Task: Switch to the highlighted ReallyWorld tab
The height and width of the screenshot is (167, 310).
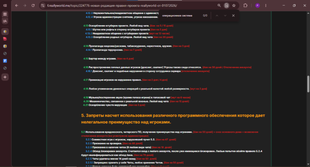Action: [5, 31]
